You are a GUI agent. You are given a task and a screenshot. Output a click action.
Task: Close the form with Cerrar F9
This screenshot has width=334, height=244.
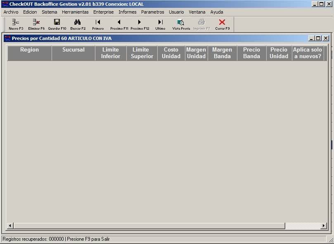(x=222, y=22)
